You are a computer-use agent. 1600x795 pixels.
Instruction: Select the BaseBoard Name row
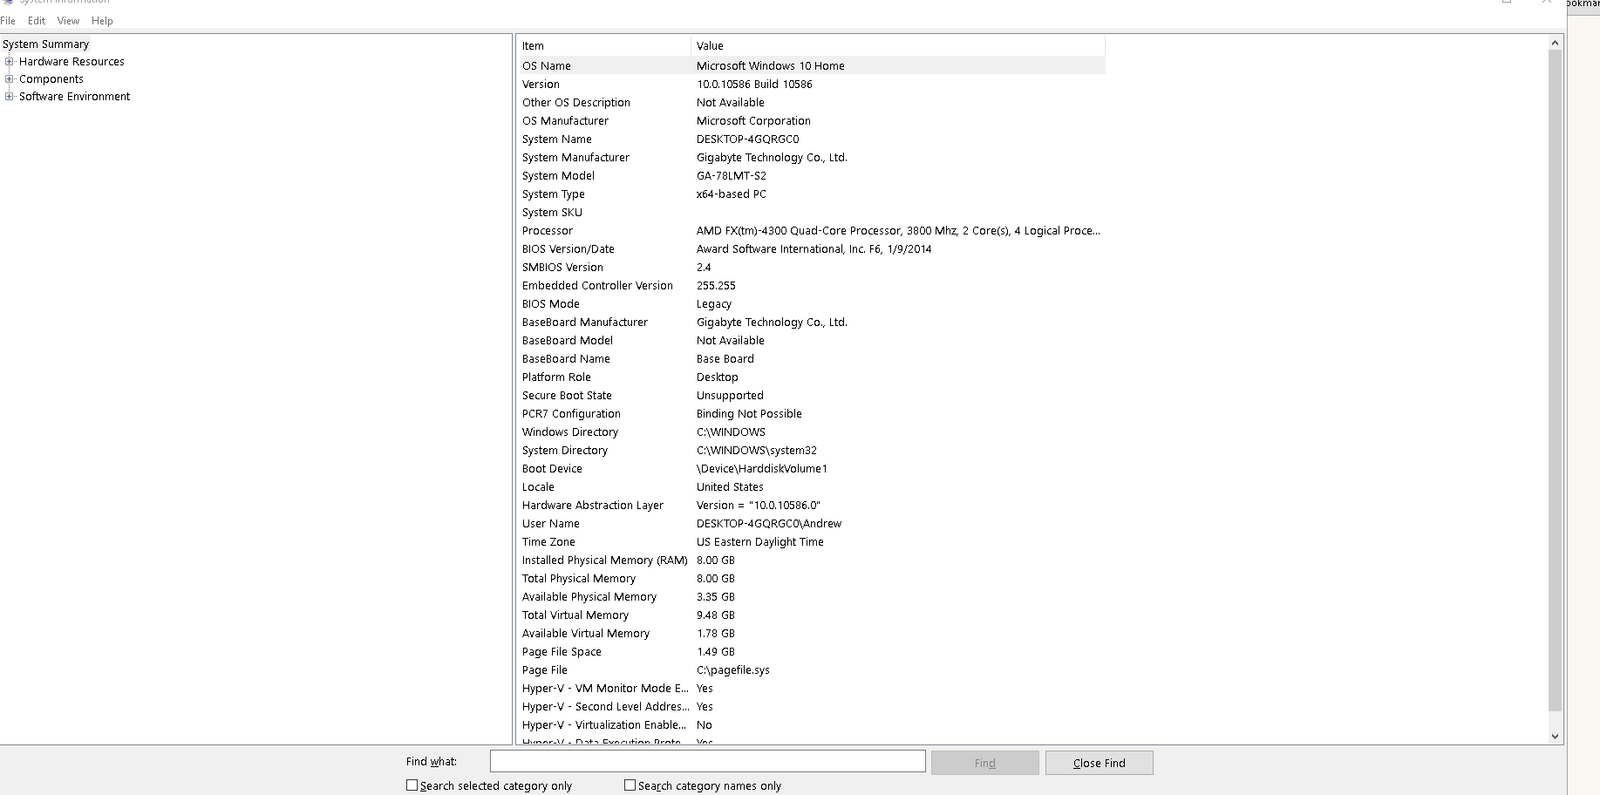pos(813,359)
